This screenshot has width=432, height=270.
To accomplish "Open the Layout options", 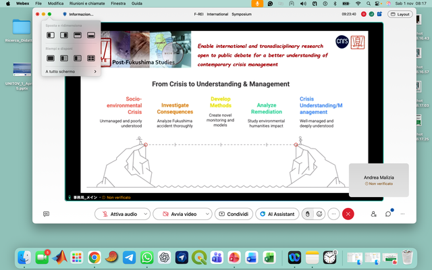I will point(400,14).
